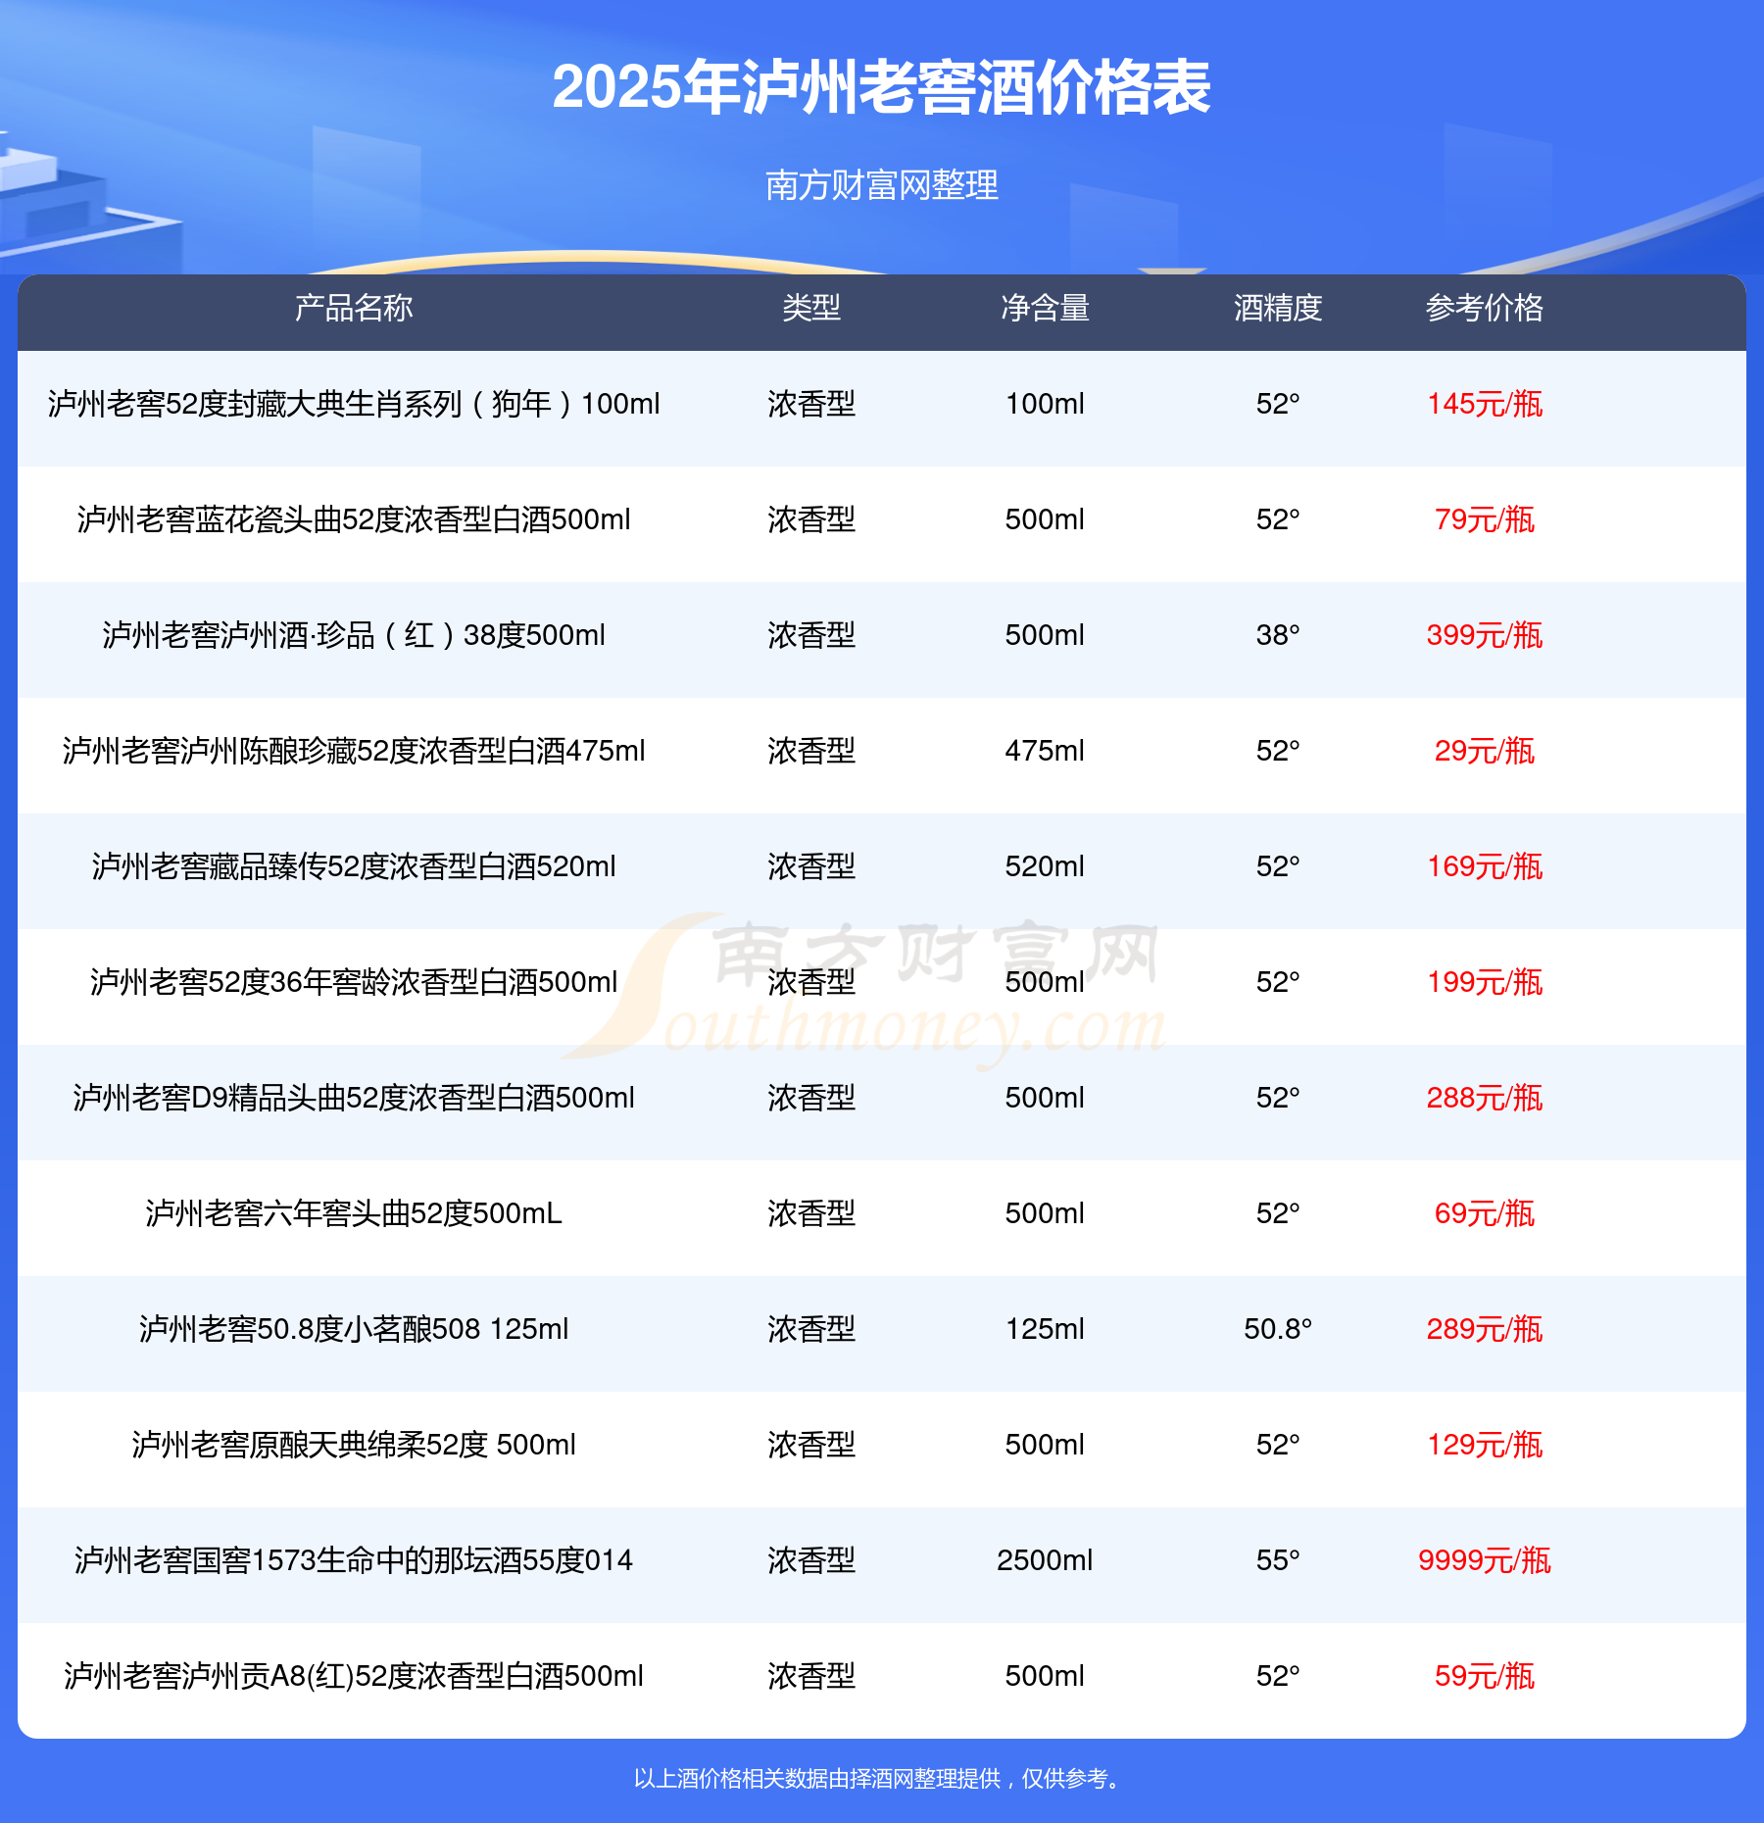Click product name "泸州老窖D9精品头曲52度浓香型白酒500ml"

(x=354, y=1098)
